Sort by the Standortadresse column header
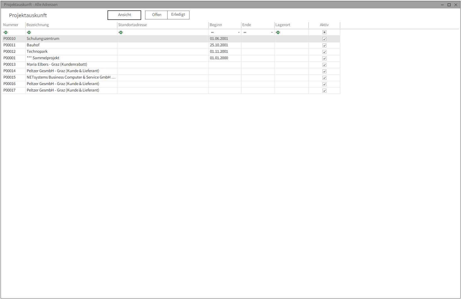The image size is (462, 300). [x=163, y=25]
